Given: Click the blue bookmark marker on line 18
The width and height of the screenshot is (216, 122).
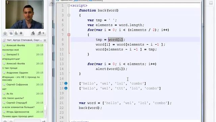Looking at the screenshot, I should coord(66,88).
